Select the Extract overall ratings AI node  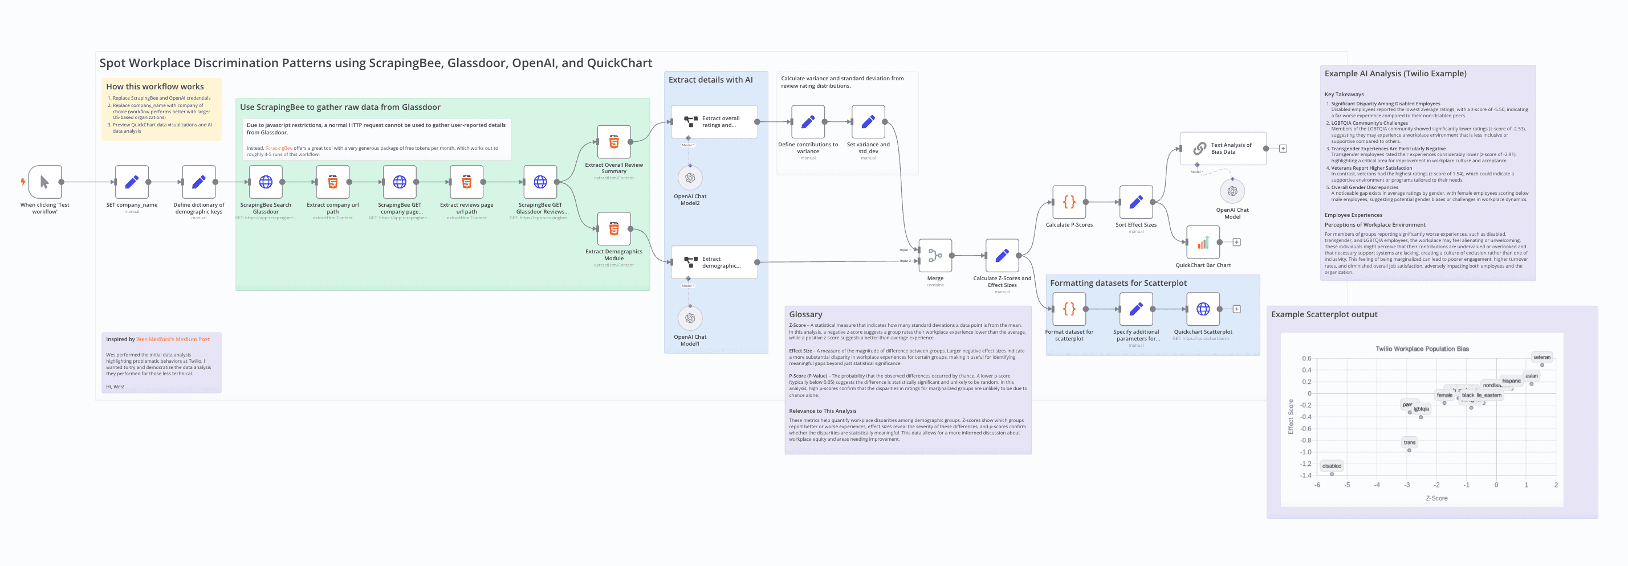714,121
